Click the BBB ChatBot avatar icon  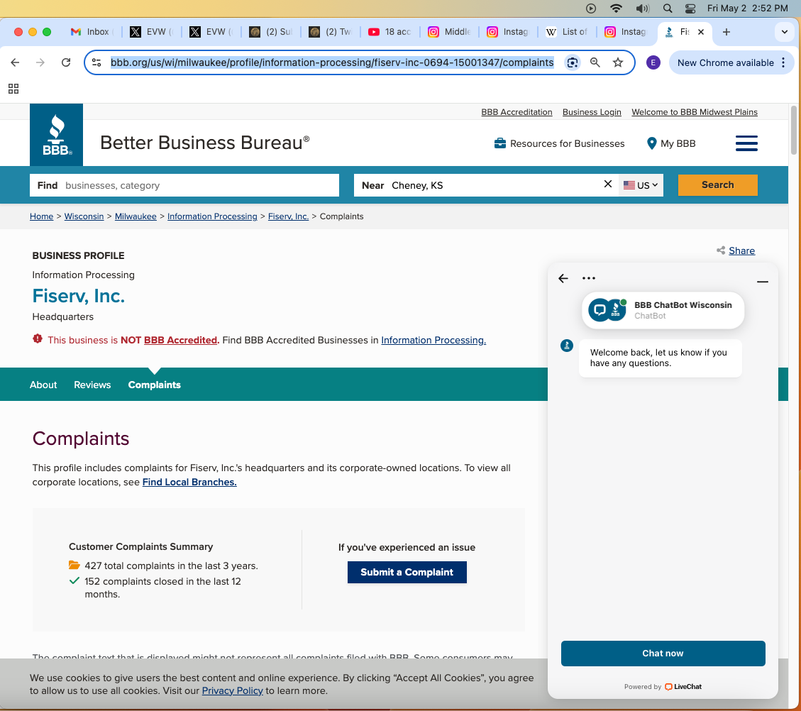607,310
